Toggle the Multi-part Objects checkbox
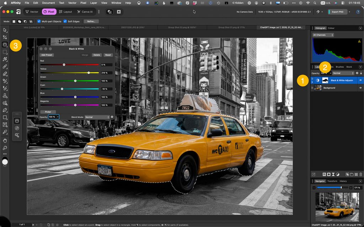 (39, 21)
